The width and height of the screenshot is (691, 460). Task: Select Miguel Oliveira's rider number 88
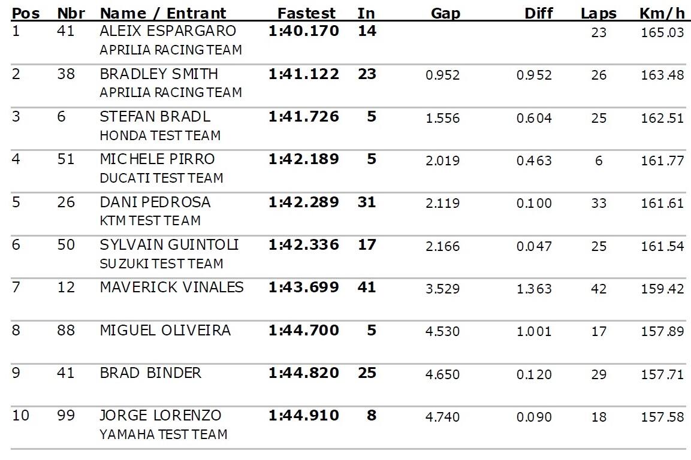pyautogui.click(x=66, y=330)
